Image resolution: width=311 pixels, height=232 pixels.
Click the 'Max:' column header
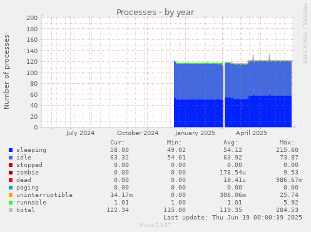[287, 143]
